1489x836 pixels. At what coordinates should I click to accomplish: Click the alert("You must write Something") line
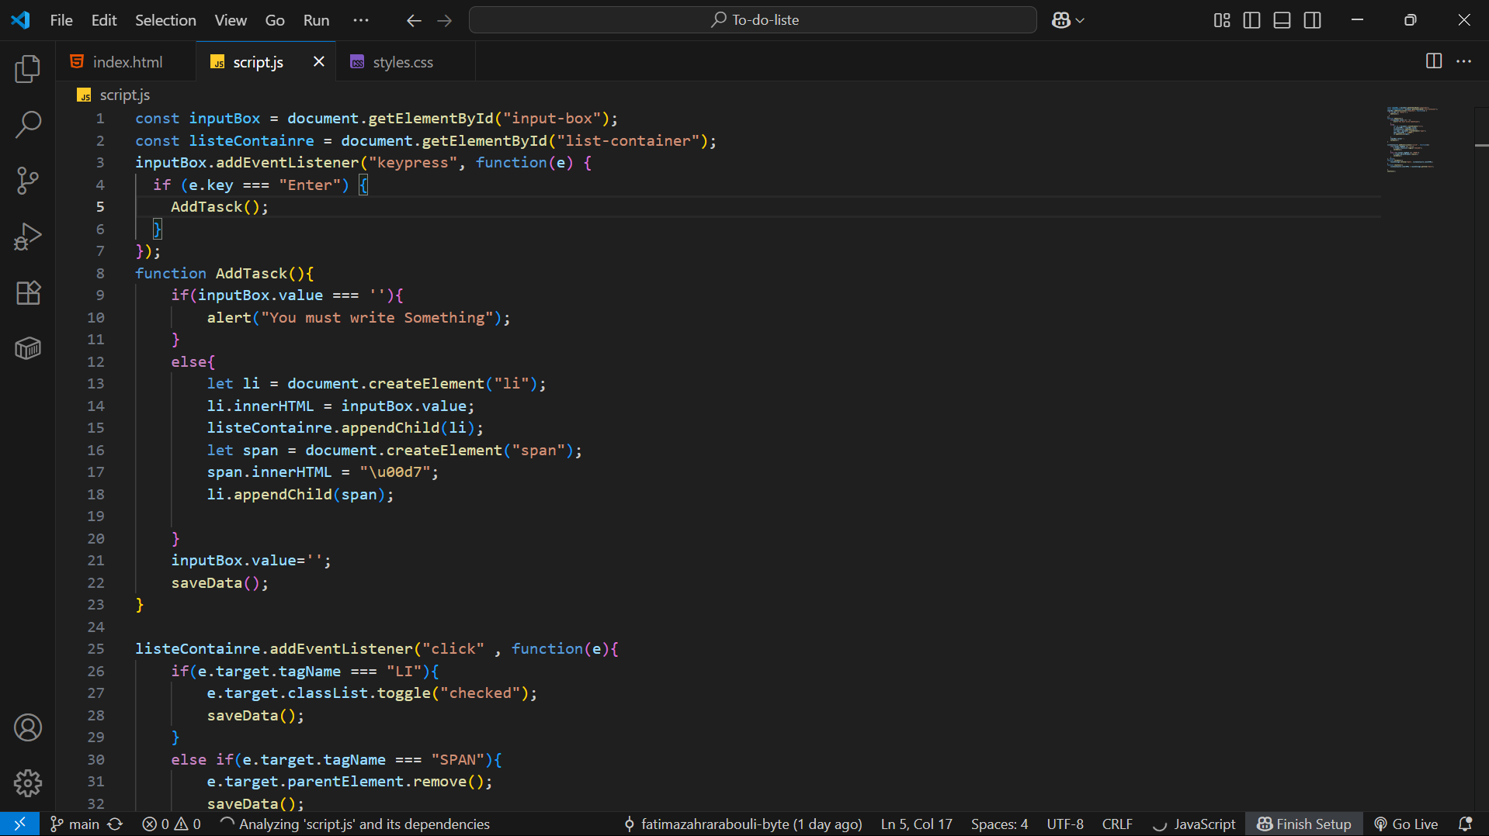(359, 318)
